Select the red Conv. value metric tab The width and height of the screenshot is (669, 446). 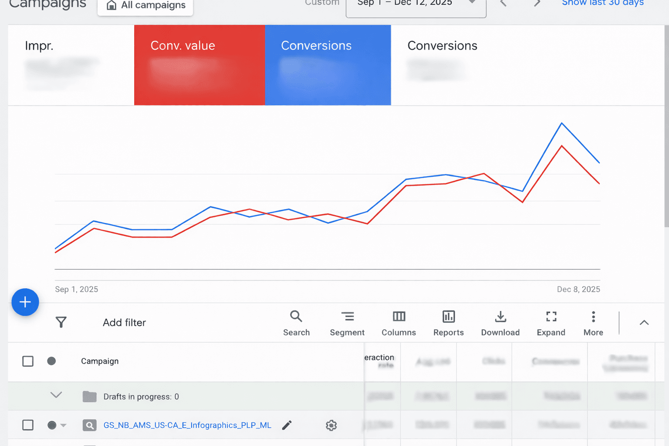coord(199,65)
